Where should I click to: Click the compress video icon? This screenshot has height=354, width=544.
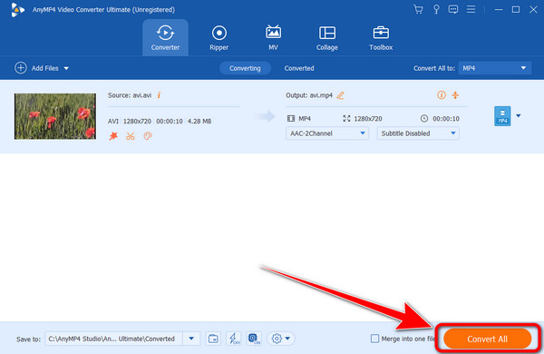[x=455, y=94]
